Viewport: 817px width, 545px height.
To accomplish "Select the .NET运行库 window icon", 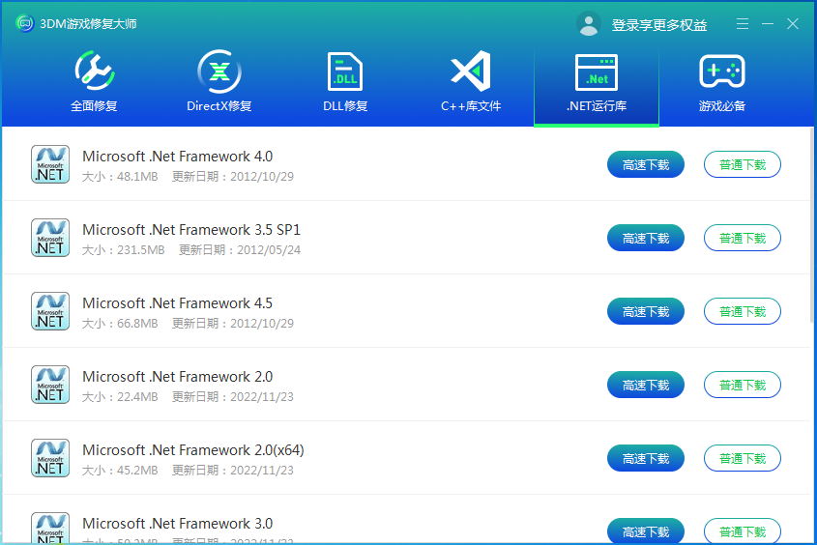I will [x=597, y=72].
